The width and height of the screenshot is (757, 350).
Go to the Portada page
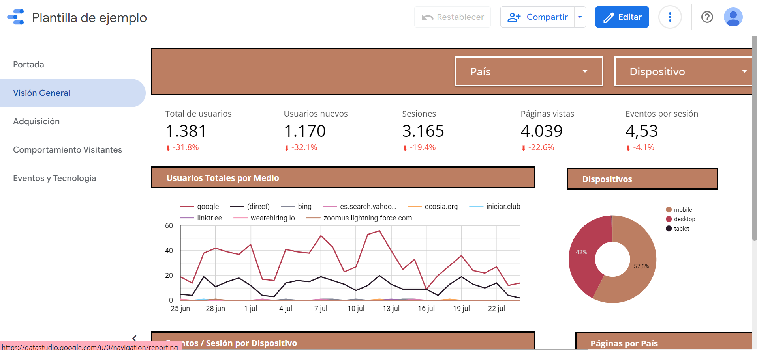(28, 65)
